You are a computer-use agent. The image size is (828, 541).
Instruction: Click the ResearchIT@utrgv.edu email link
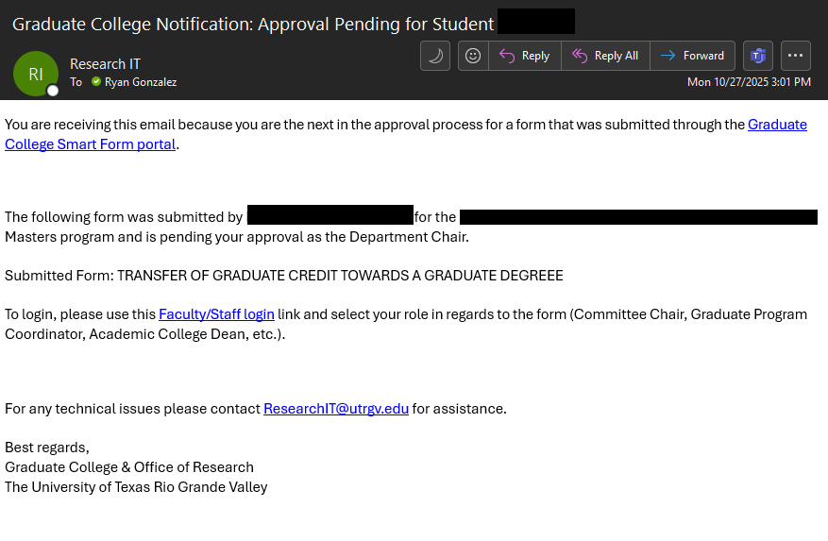pyautogui.click(x=335, y=409)
